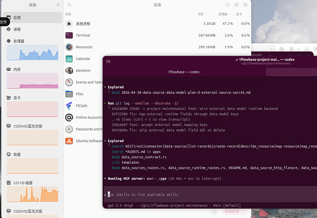
Task: Click the gpt-5.5 xhigh status bar text
Action: click(x=120, y=206)
